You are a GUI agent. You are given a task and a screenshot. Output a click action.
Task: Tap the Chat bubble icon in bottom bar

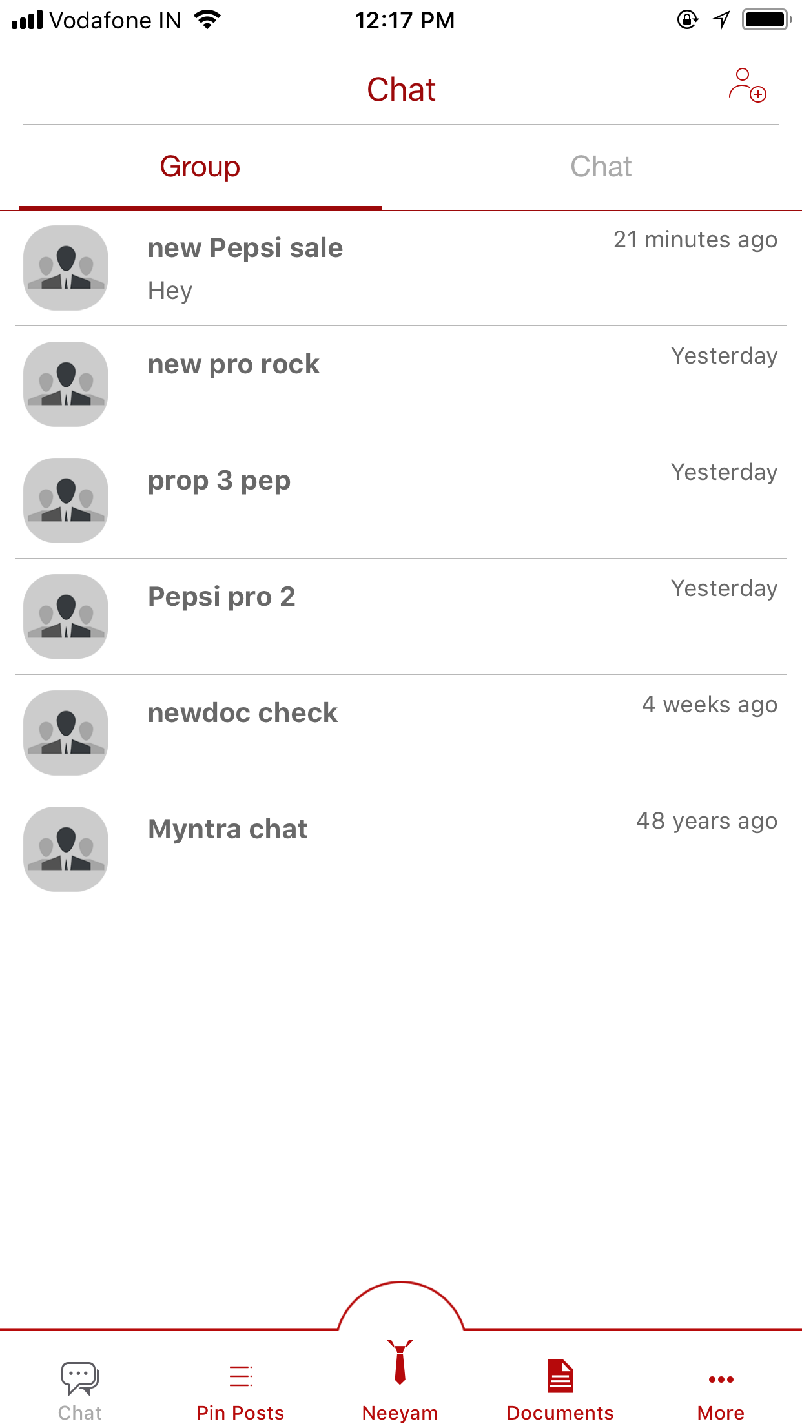pos(79,1378)
